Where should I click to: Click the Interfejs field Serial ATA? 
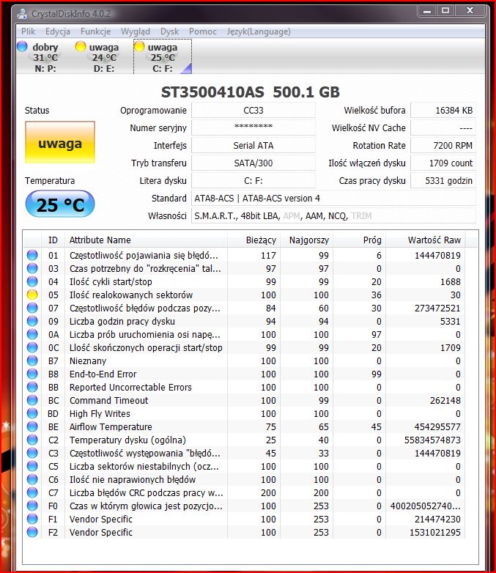(x=253, y=145)
